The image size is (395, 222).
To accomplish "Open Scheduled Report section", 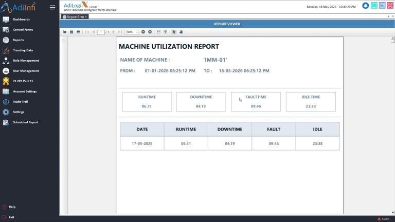I will [25, 122].
